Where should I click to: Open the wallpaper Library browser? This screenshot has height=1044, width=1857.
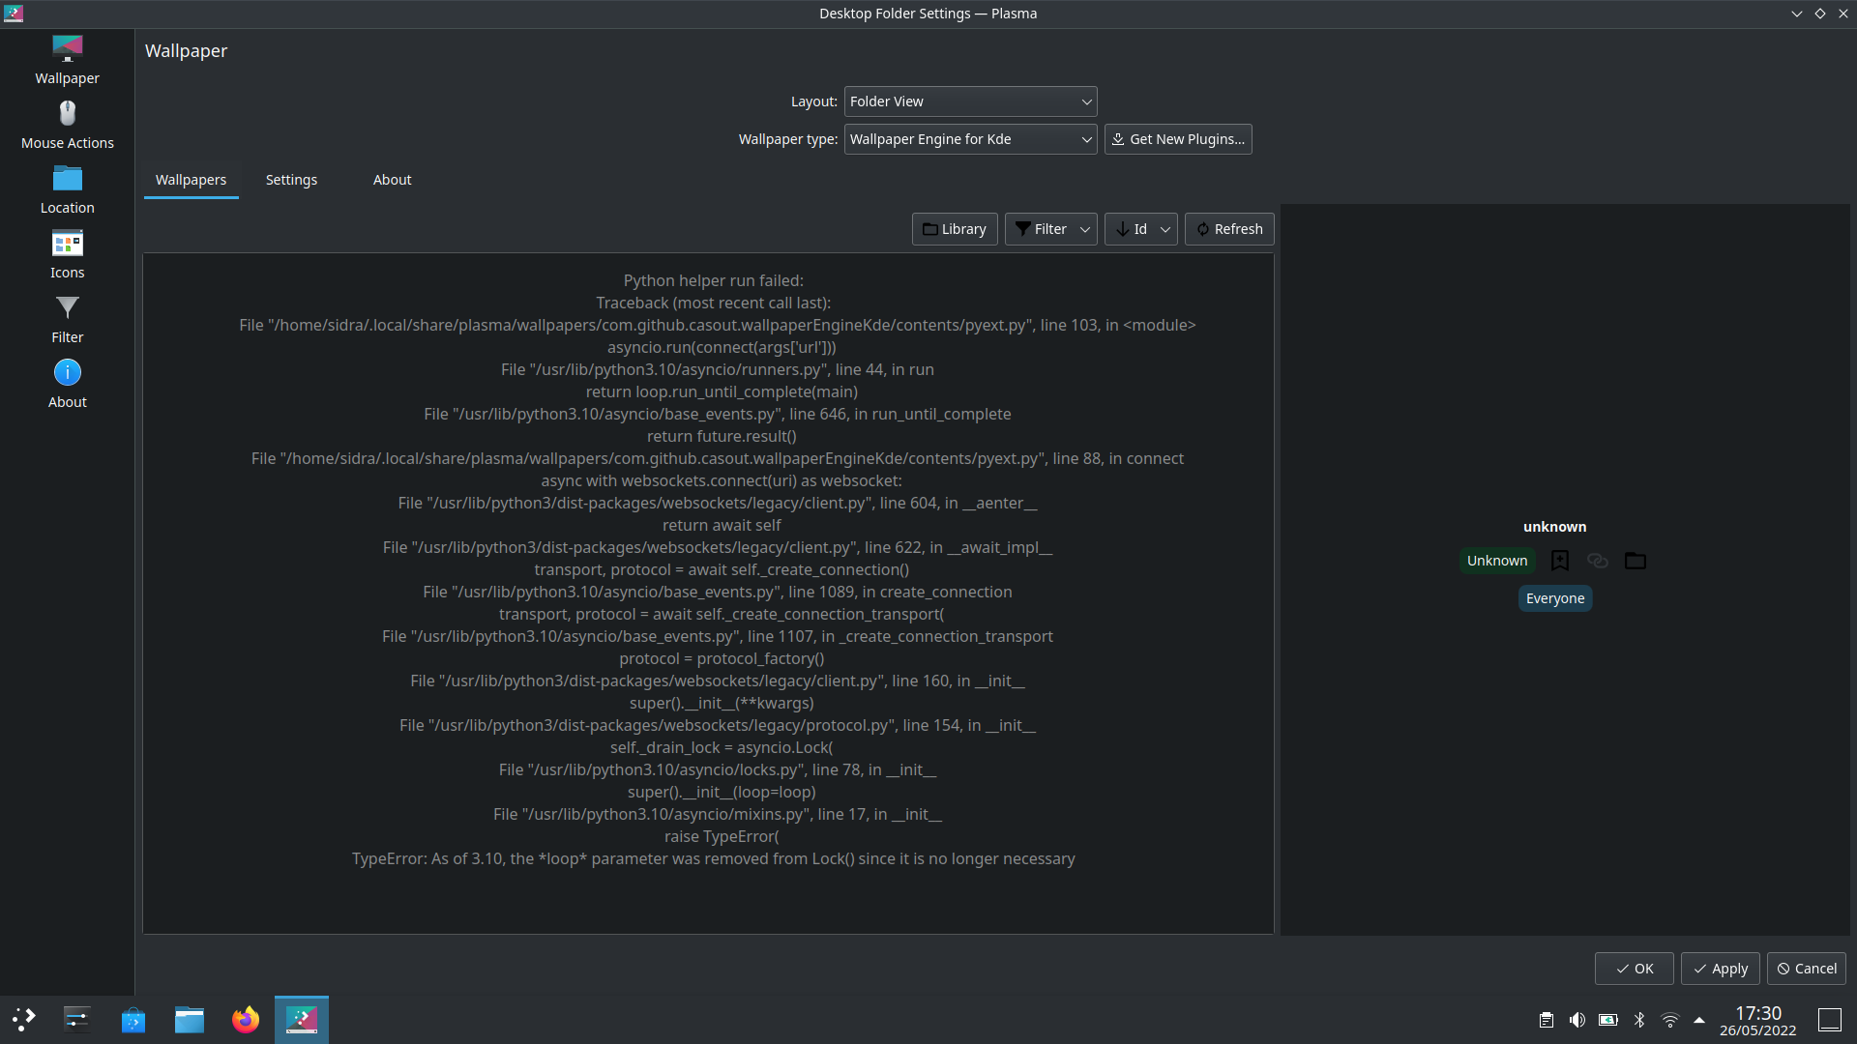pos(954,229)
